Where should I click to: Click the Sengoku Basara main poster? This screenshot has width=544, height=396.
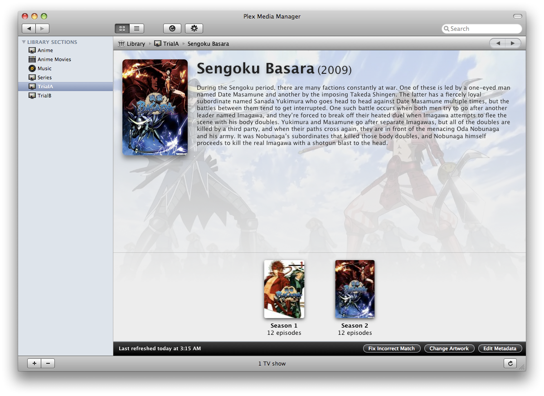(155, 107)
